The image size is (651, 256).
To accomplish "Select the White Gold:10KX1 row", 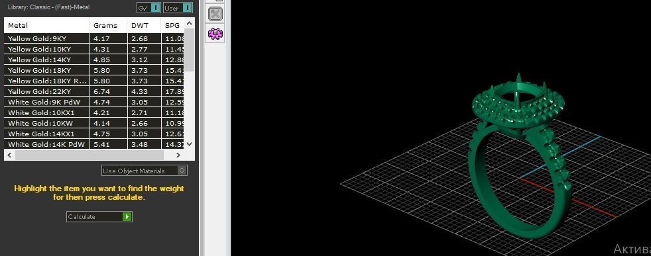I will [94, 112].
